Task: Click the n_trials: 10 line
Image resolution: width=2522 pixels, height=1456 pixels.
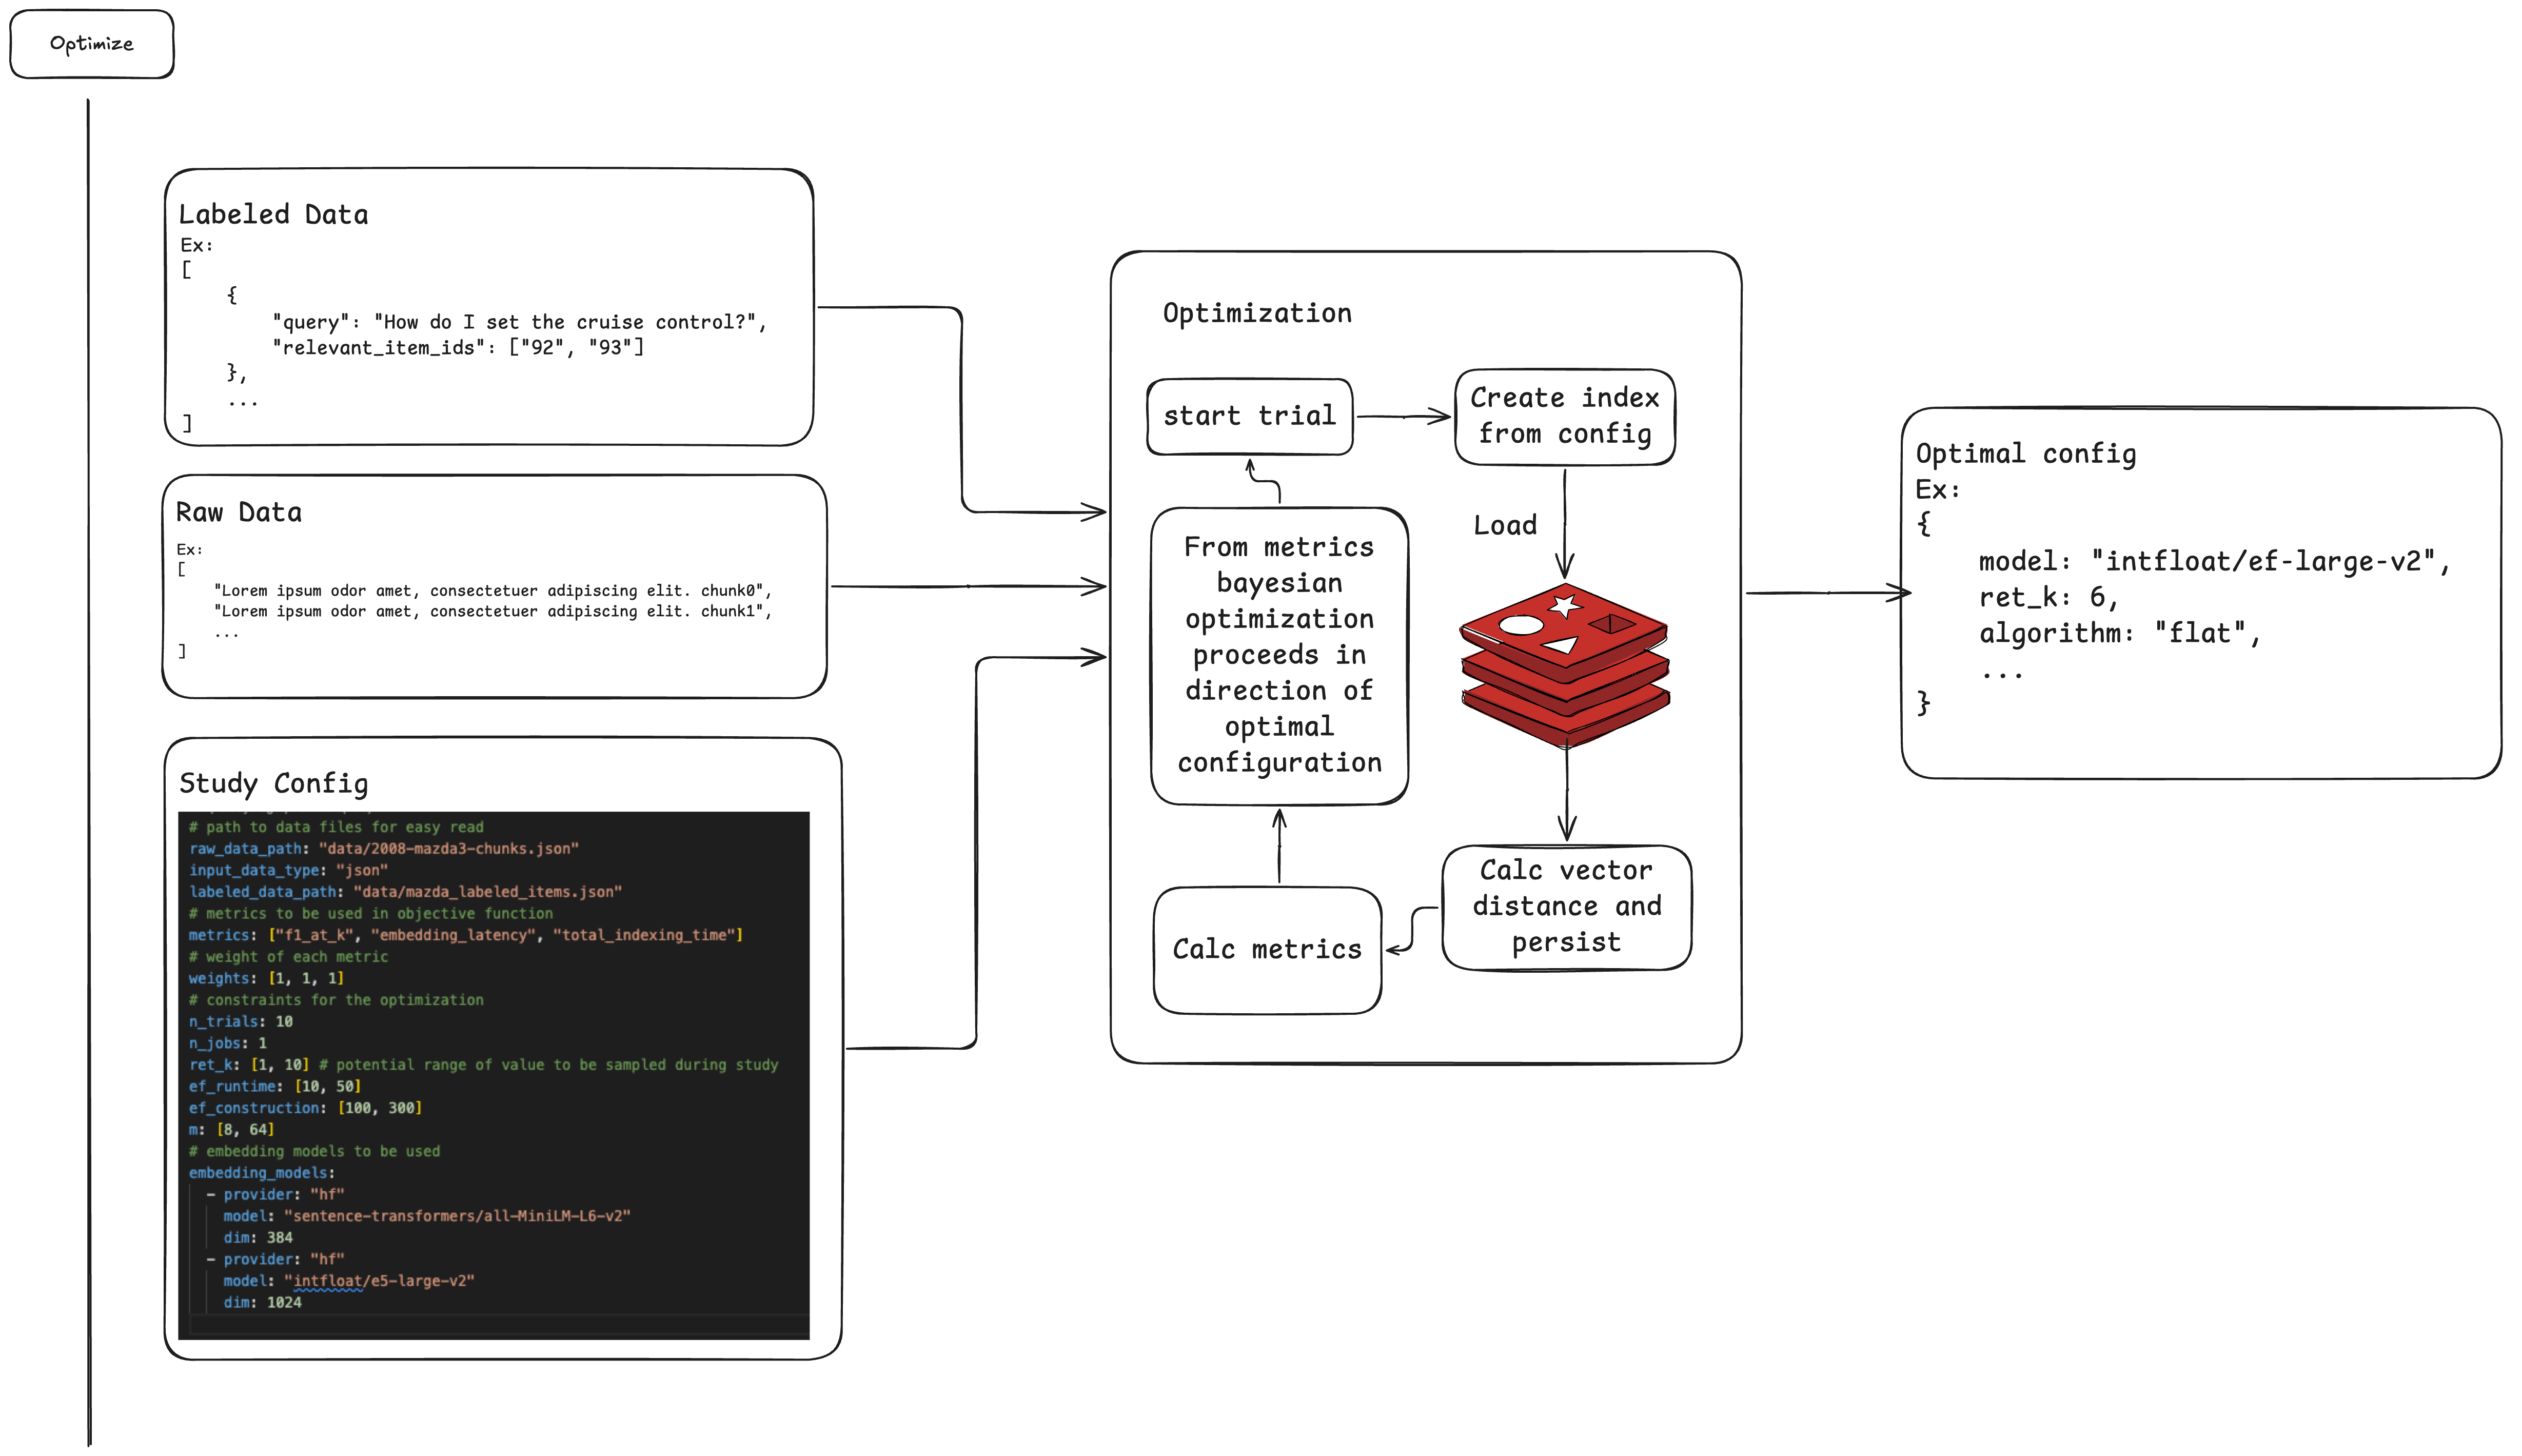Action: (x=241, y=1022)
